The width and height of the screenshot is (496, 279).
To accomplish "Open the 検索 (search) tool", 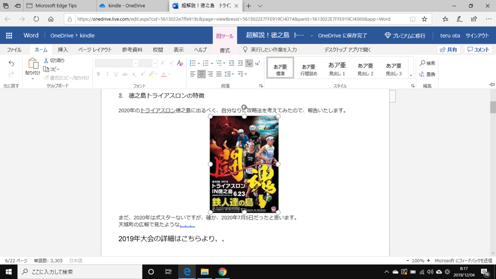I will (427, 63).
